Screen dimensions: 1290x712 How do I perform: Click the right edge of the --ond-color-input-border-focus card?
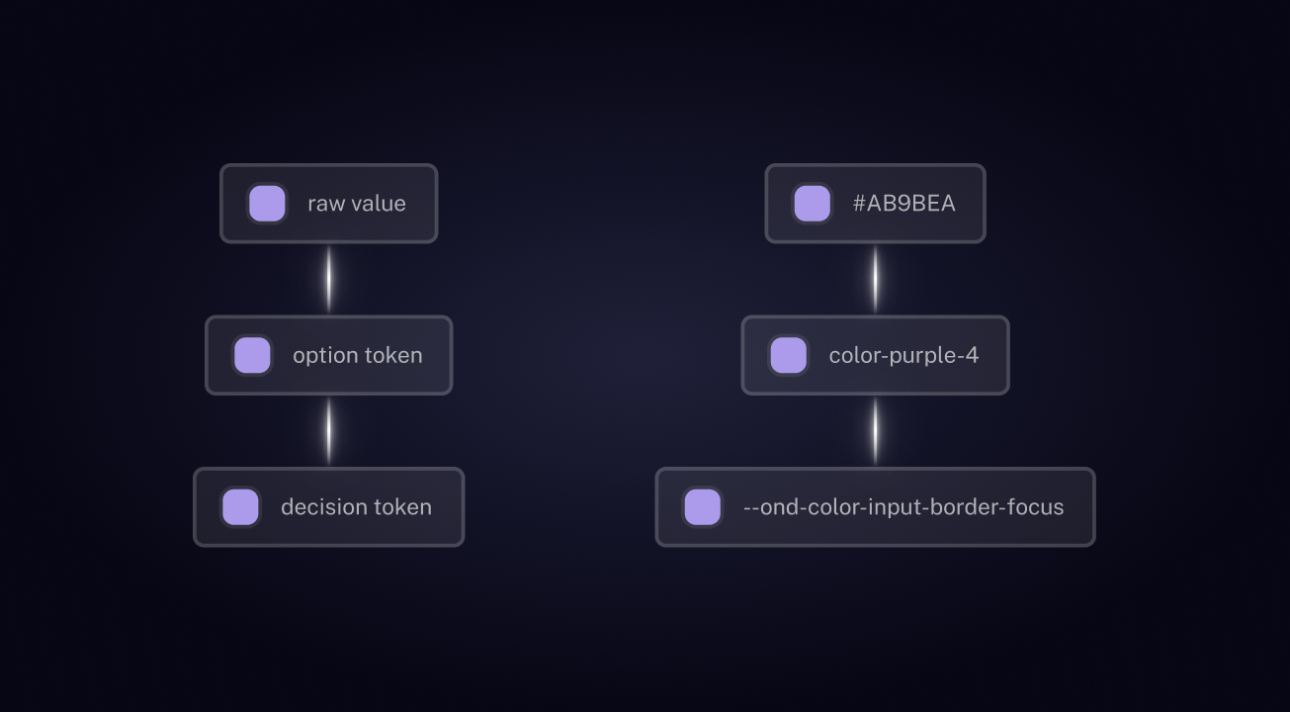[x=1094, y=507]
